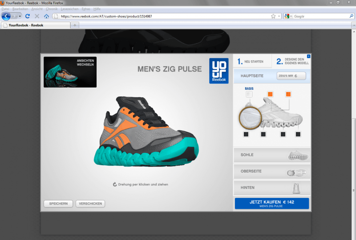Open a new tab with plus button
356x240 pixels.
point(75,25)
